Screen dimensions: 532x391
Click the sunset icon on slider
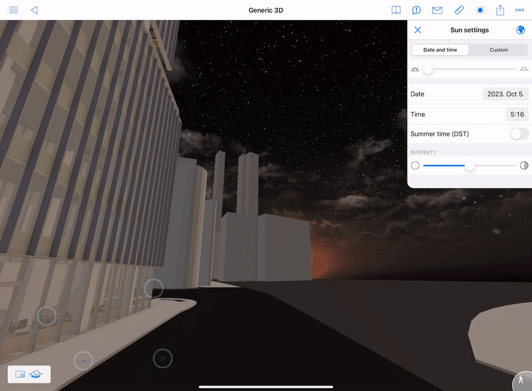point(524,69)
